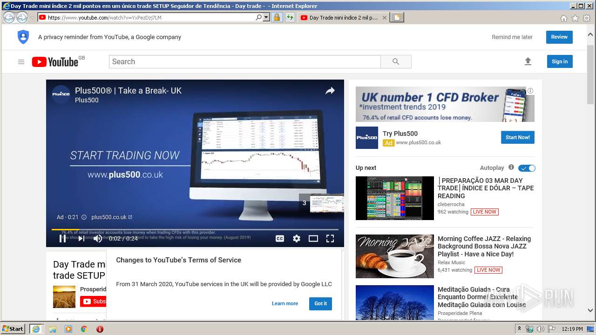Open the PREPARAÇÃO 03 MAR DAY TRADE thumbnail
The height and width of the screenshot is (335, 596).
(395, 198)
